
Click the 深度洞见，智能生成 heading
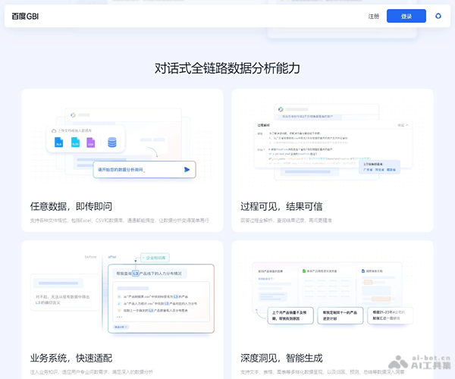(x=281, y=358)
